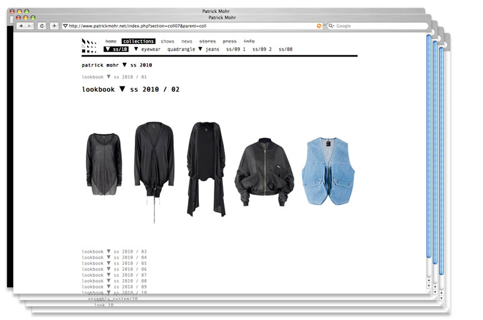Open the quadrangle jeans collection link
This screenshot has width=483, height=320.
pyautogui.click(x=193, y=49)
